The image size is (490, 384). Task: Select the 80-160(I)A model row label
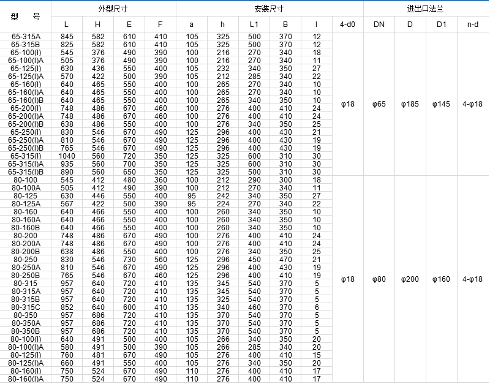[26, 379]
